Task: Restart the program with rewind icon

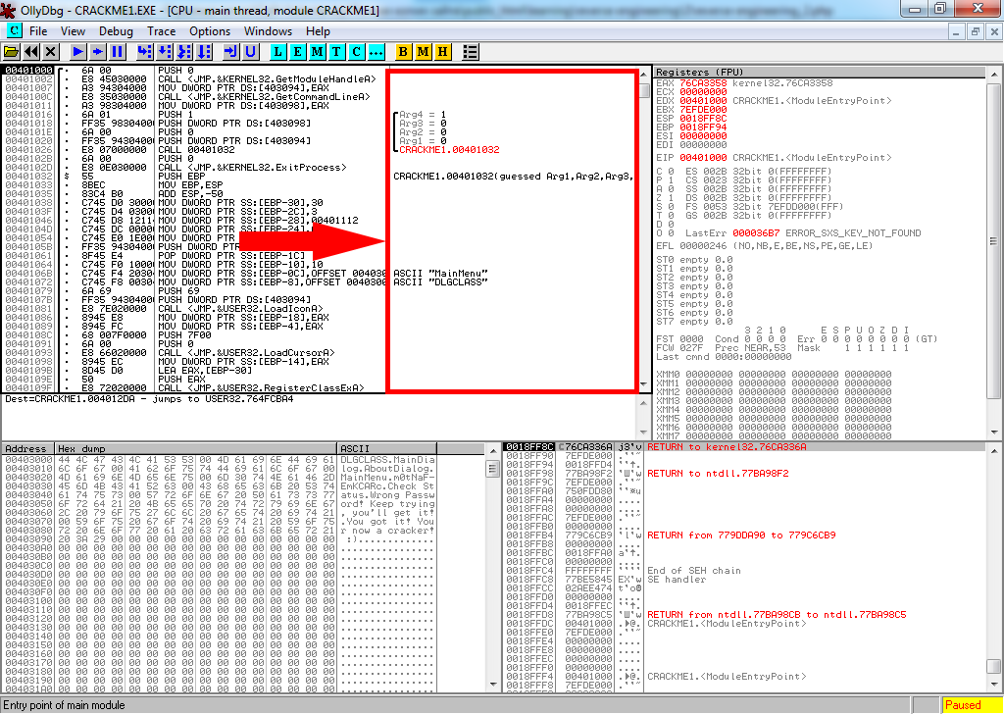Action: (x=31, y=51)
